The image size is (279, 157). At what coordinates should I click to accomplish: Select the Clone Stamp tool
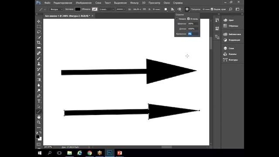pyautogui.click(x=39, y=64)
